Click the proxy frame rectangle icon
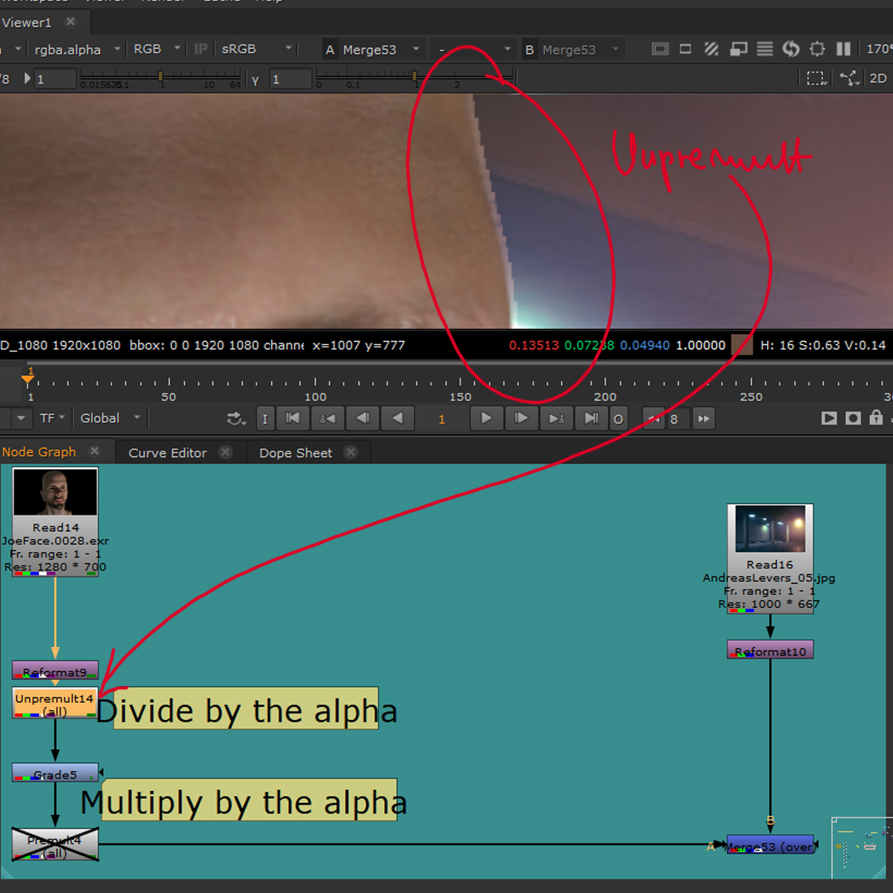893x893 pixels. 686,49
